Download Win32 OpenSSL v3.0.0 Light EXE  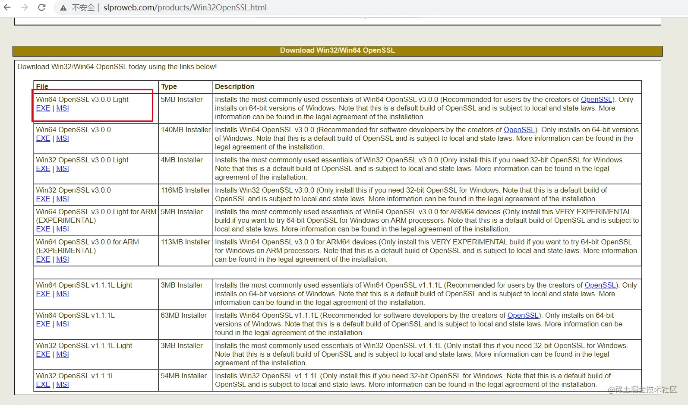[43, 168]
